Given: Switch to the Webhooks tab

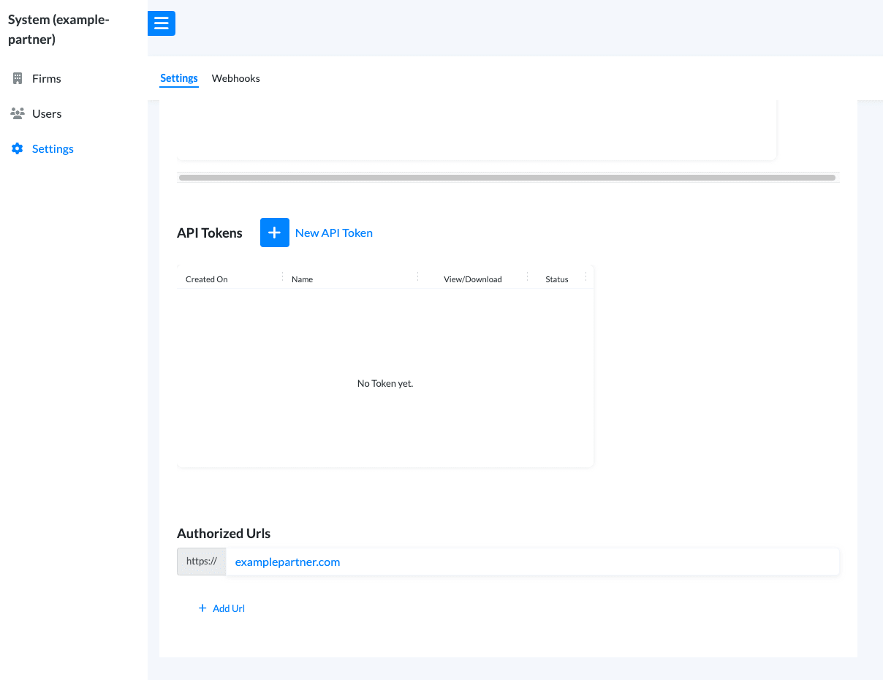Looking at the screenshot, I should 235,78.
